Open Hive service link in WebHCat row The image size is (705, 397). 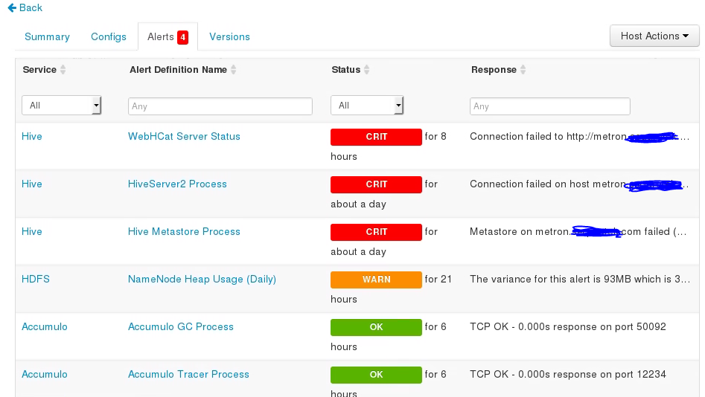(32, 137)
